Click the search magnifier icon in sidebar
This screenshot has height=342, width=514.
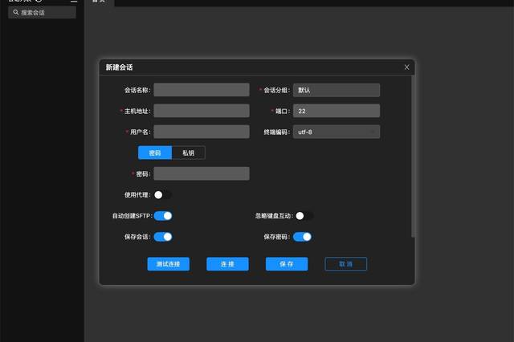tap(15, 13)
